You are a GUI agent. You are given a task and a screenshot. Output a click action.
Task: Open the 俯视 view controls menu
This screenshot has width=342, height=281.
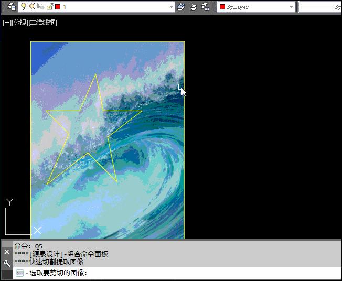pyautogui.click(x=20, y=23)
